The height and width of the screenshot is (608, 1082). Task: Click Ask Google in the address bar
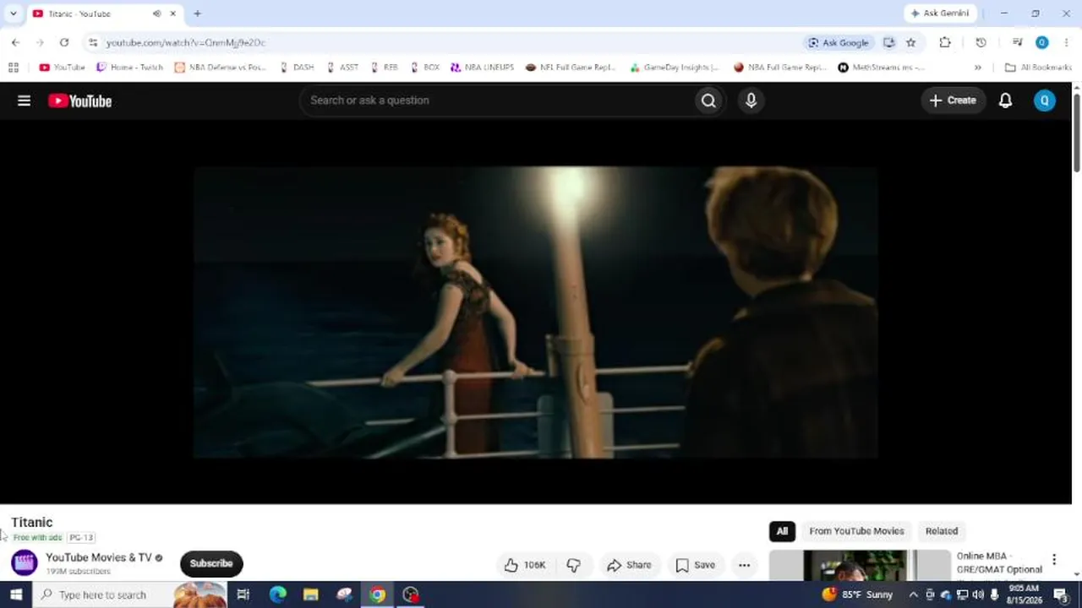[x=838, y=42]
